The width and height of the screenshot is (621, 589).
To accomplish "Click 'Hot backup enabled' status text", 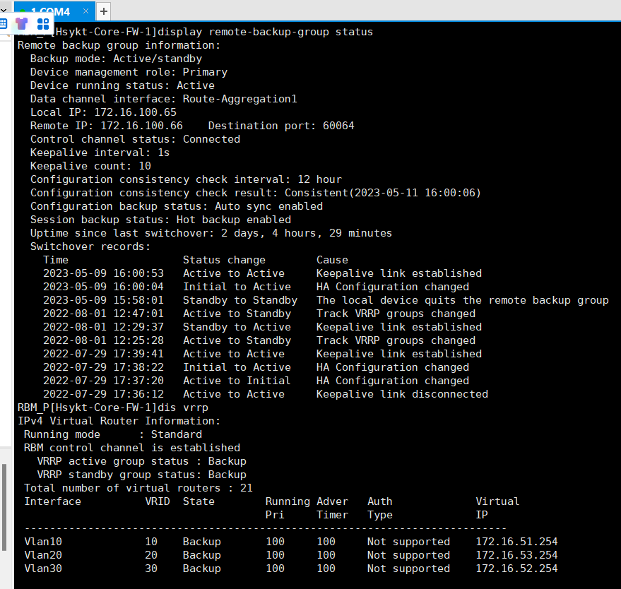I will (233, 220).
